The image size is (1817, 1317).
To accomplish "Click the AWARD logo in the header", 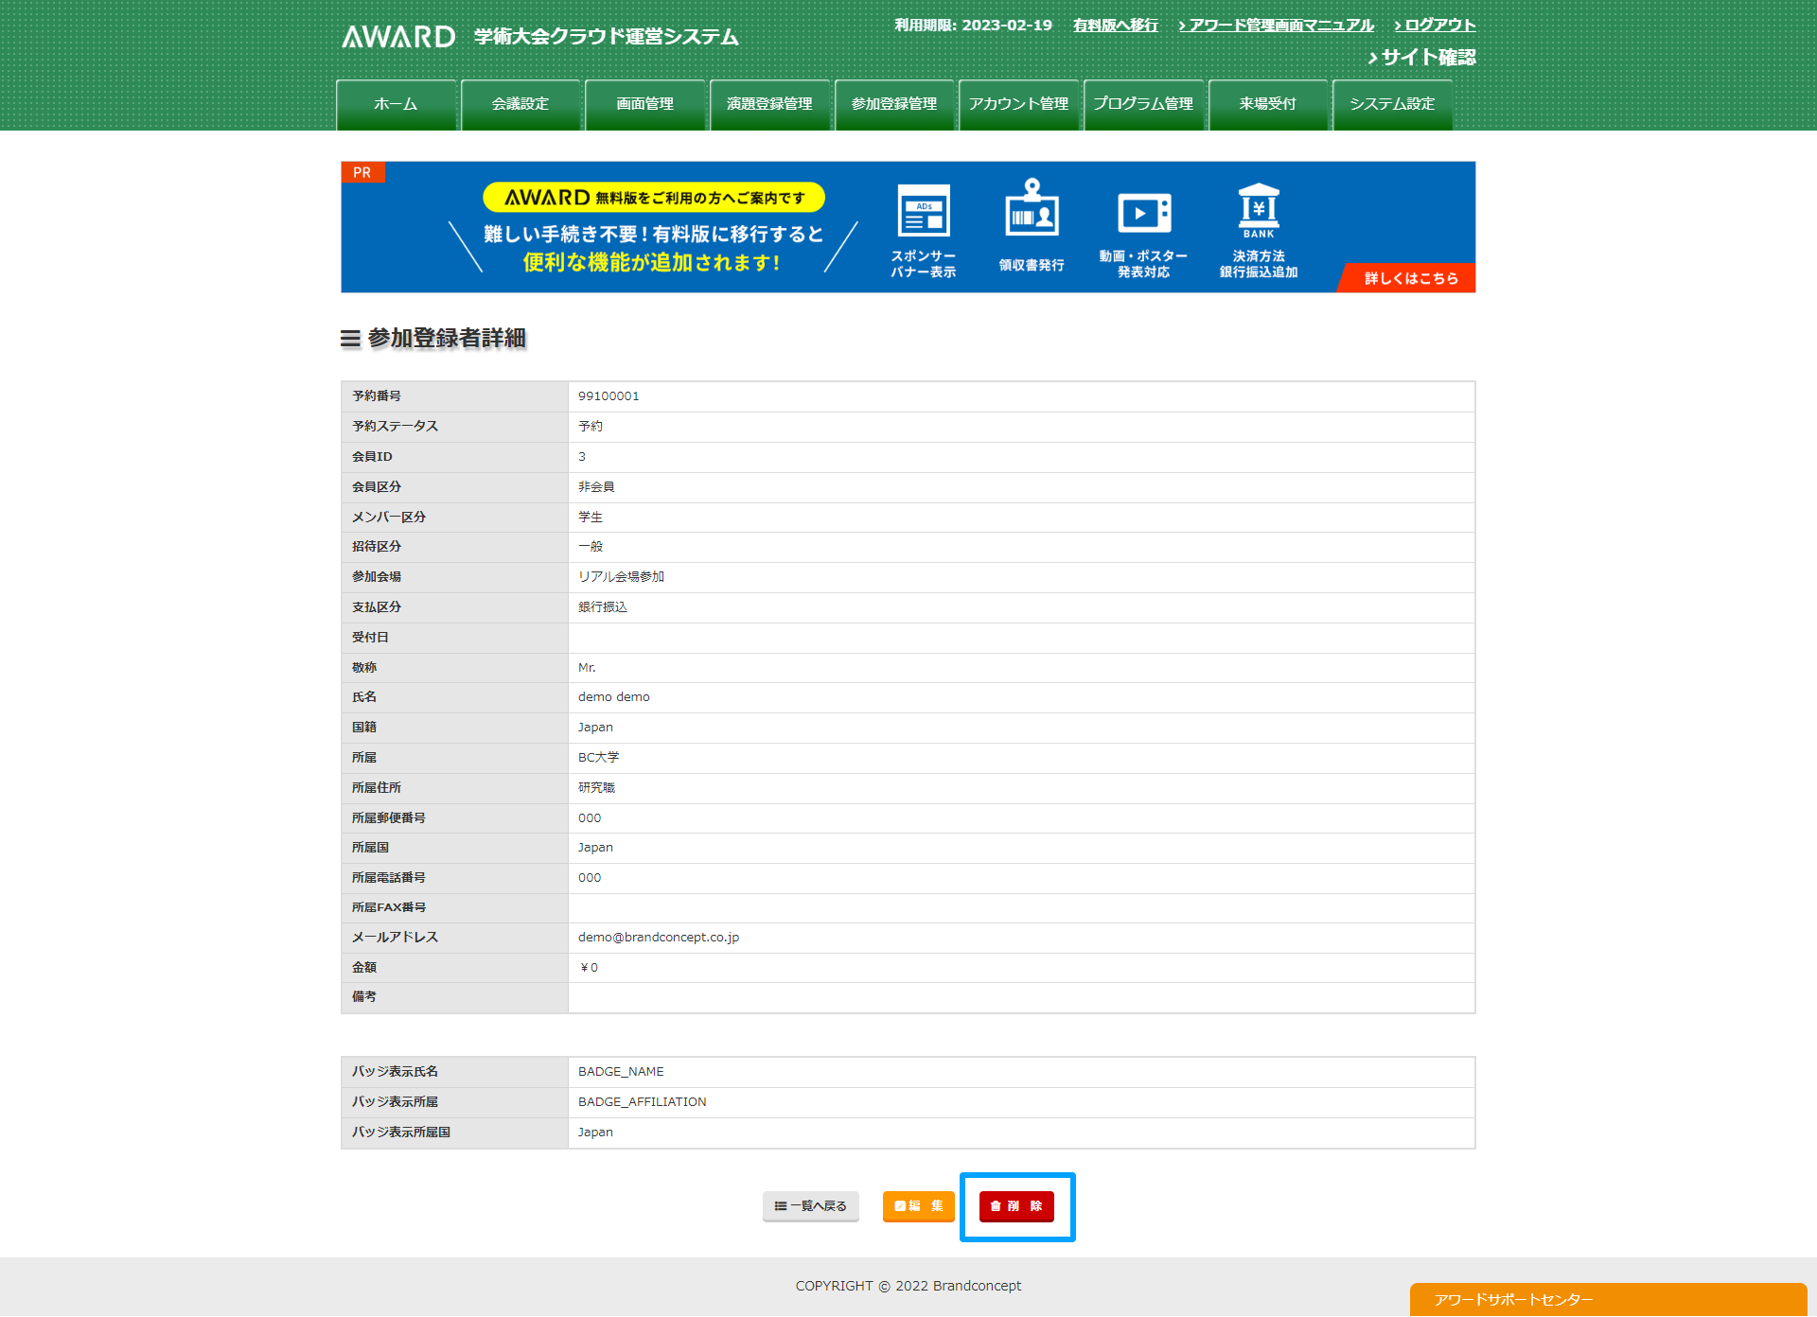I will [398, 37].
